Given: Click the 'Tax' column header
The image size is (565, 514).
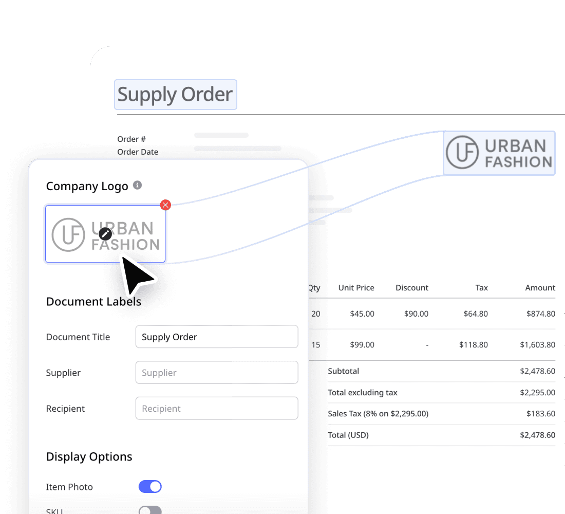Looking at the screenshot, I should coord(481,287).
